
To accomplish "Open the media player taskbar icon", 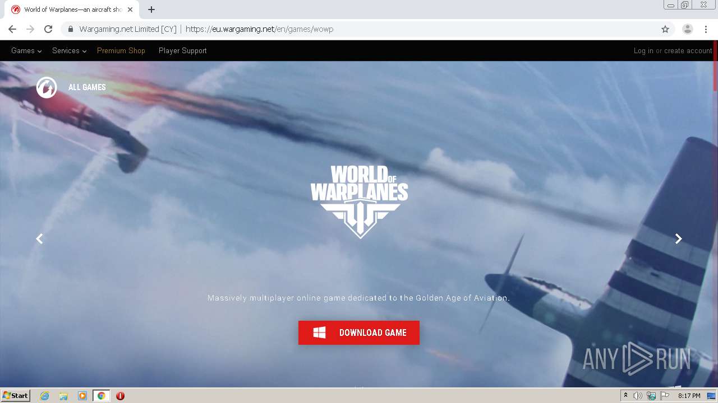I will click(x=82, y=396).
